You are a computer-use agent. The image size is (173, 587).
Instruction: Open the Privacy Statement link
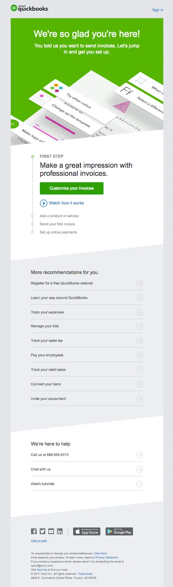click(107, 557)
